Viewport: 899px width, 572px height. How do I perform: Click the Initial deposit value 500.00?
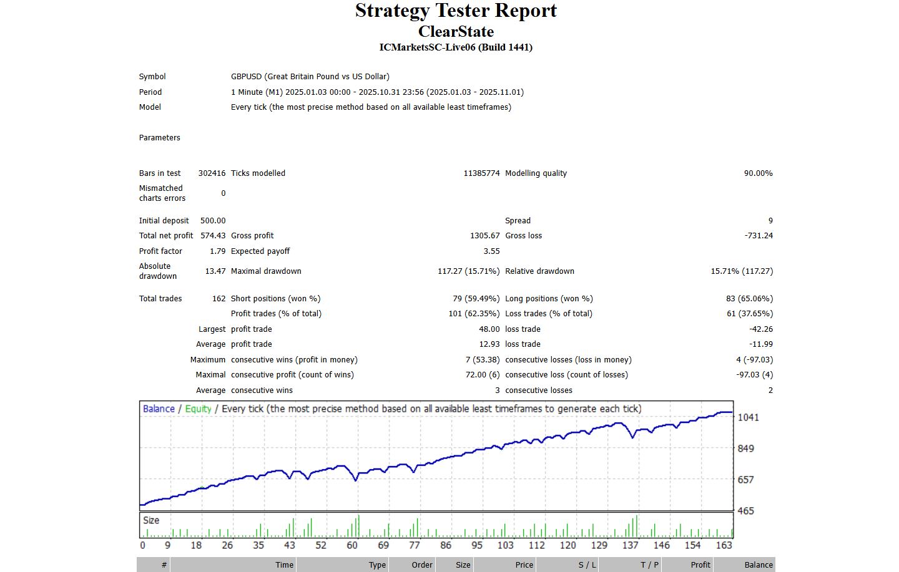tap(213, 221)
